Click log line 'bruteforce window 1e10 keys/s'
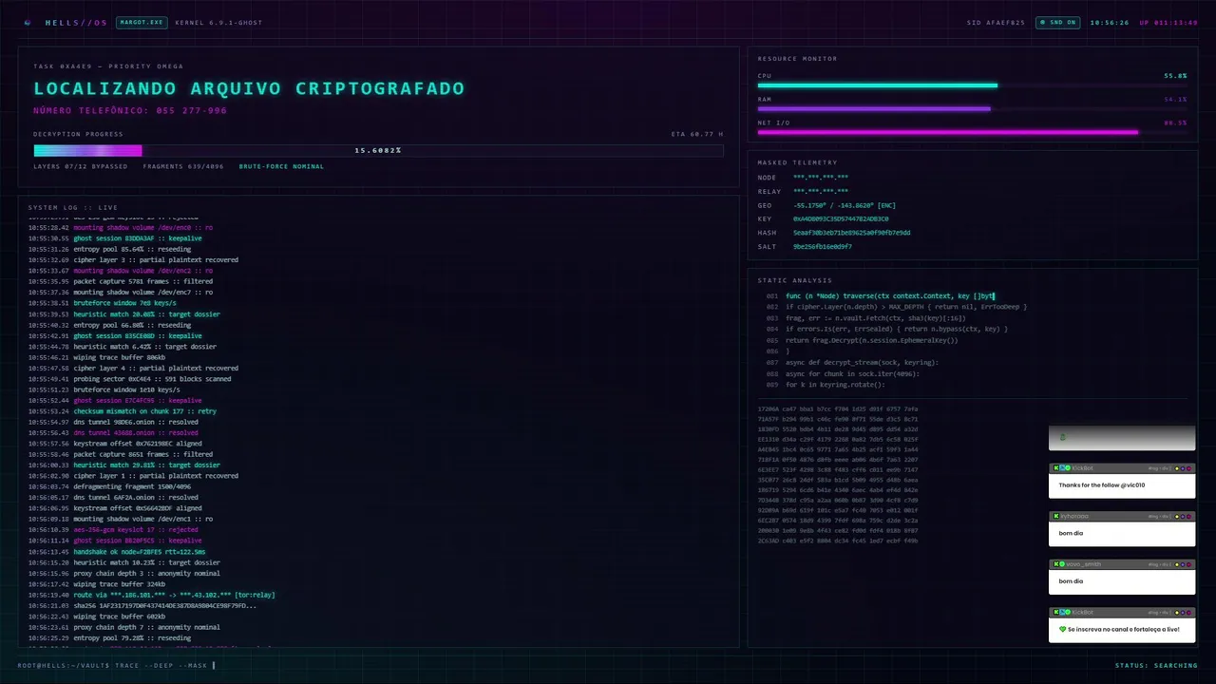This screenshot has height=684, width=1216. (104, 389)
